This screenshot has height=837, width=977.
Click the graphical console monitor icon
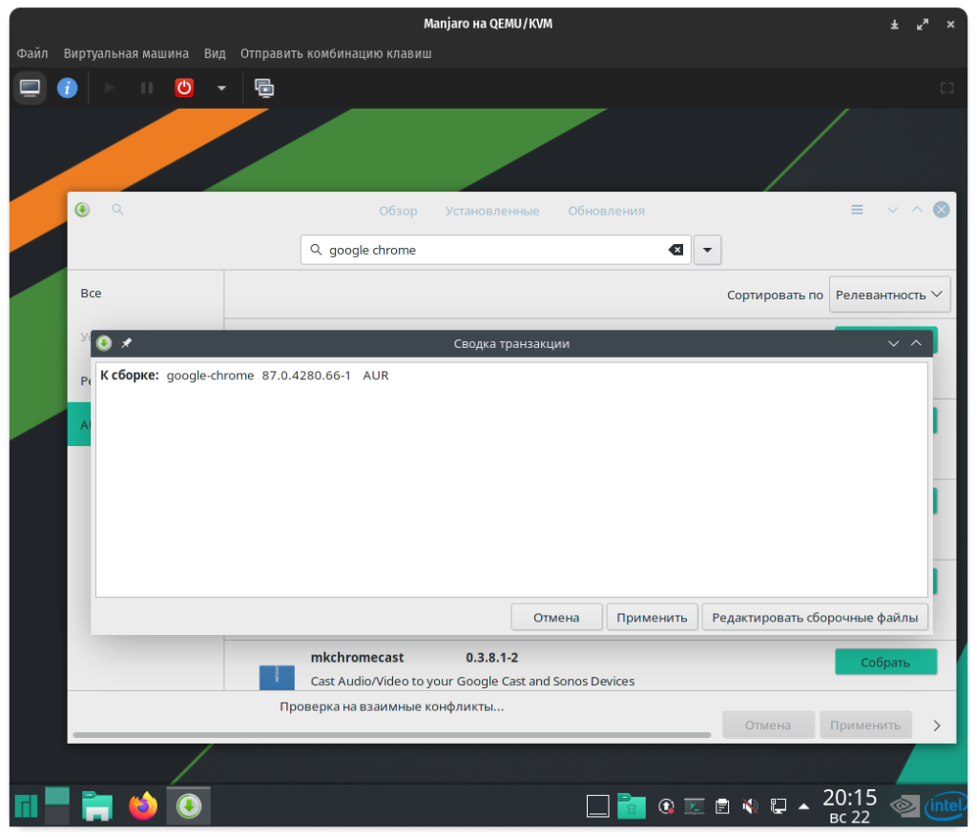coord(31,88)
